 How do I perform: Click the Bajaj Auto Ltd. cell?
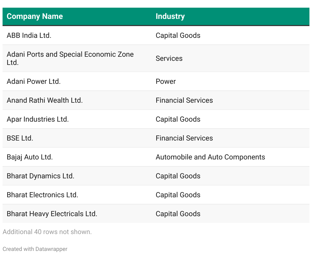[x=30, y=157]
